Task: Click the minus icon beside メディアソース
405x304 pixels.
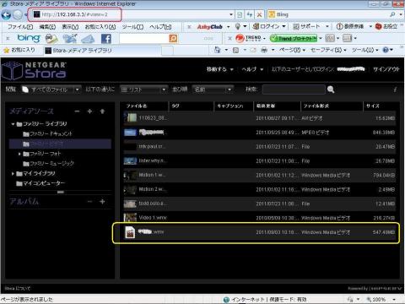Action: [77, 111]
